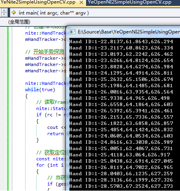Click the 'nite::Statu' code line
Image resolution: width=180 pixels, height=191 pixels.
[51, 108]
